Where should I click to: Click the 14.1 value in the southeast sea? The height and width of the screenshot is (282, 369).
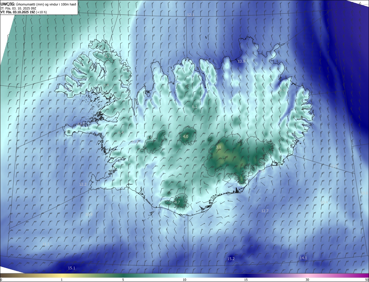303,258
